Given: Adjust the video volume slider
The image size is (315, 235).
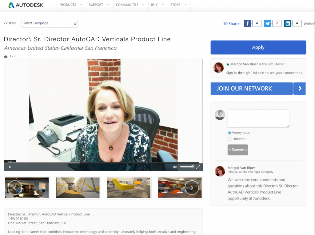Looking at the screenshot, I should [187, 167].
